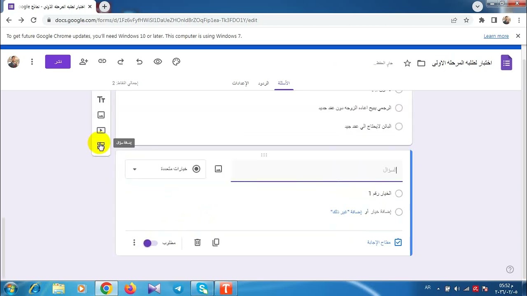Click add "Other" link

pyautogui.click(x=346, y=212)
